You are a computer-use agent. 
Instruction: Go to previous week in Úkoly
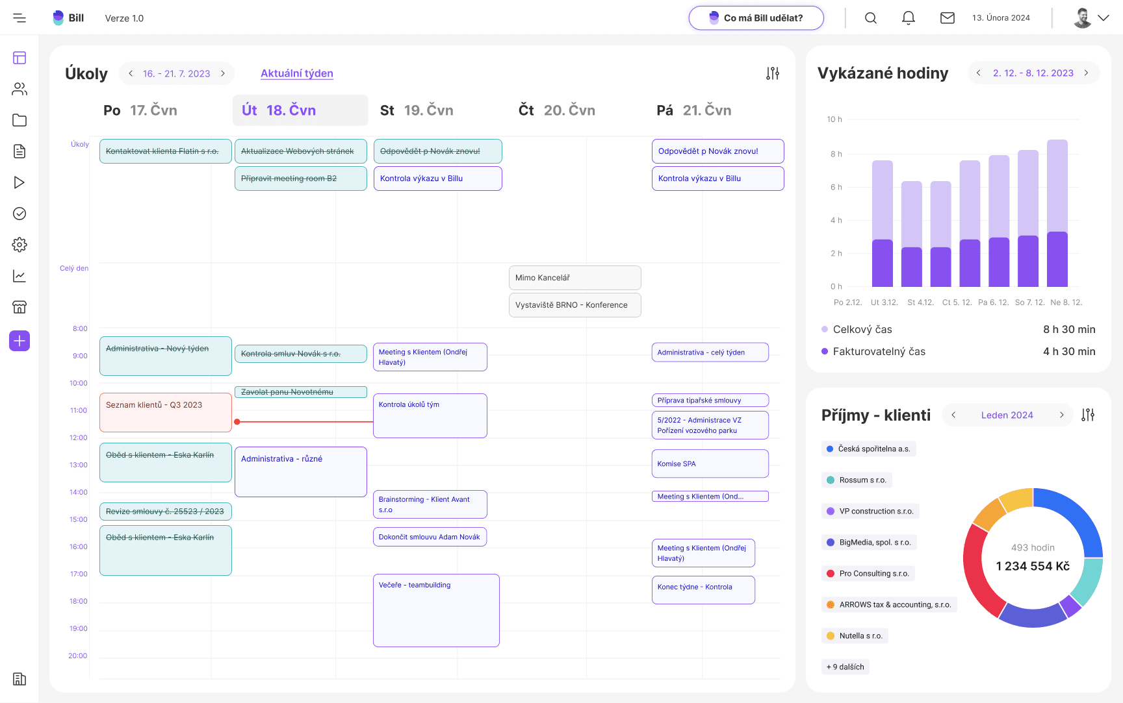pyautogui.click(x=131, y=73)
